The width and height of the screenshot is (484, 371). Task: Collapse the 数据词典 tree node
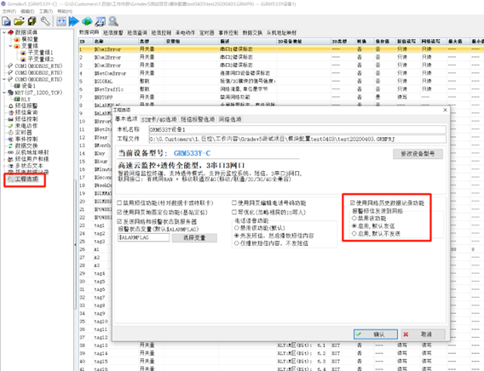click(x=4, y=32)
